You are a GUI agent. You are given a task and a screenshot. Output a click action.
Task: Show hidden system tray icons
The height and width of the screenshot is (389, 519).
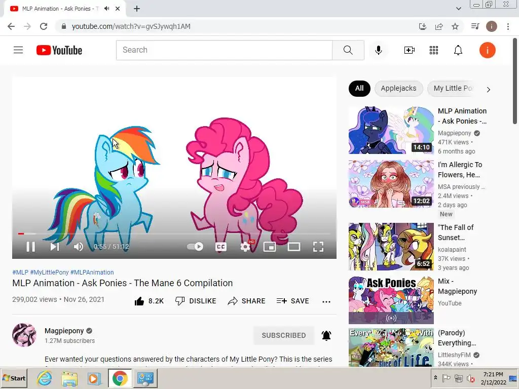435,378
